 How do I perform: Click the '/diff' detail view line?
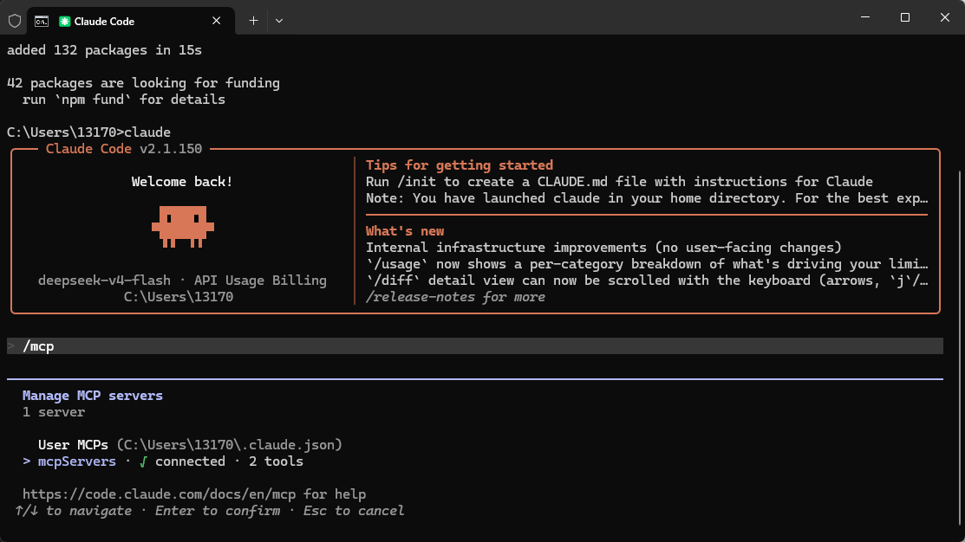647,281
